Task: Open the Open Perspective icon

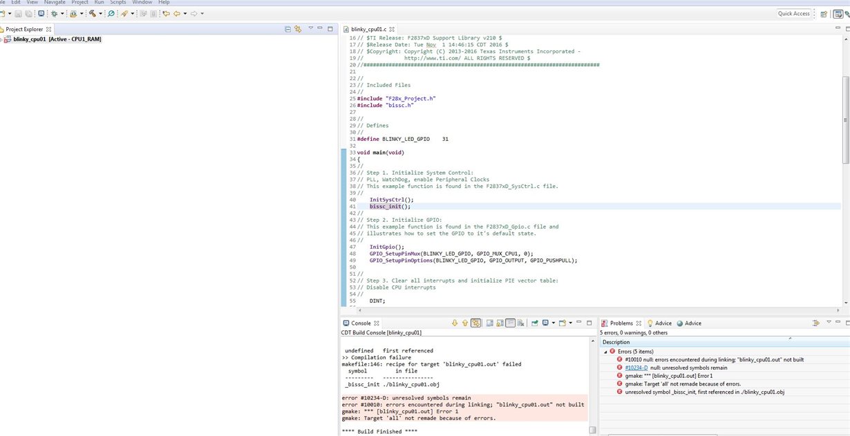Action: [x=824, y=14]
